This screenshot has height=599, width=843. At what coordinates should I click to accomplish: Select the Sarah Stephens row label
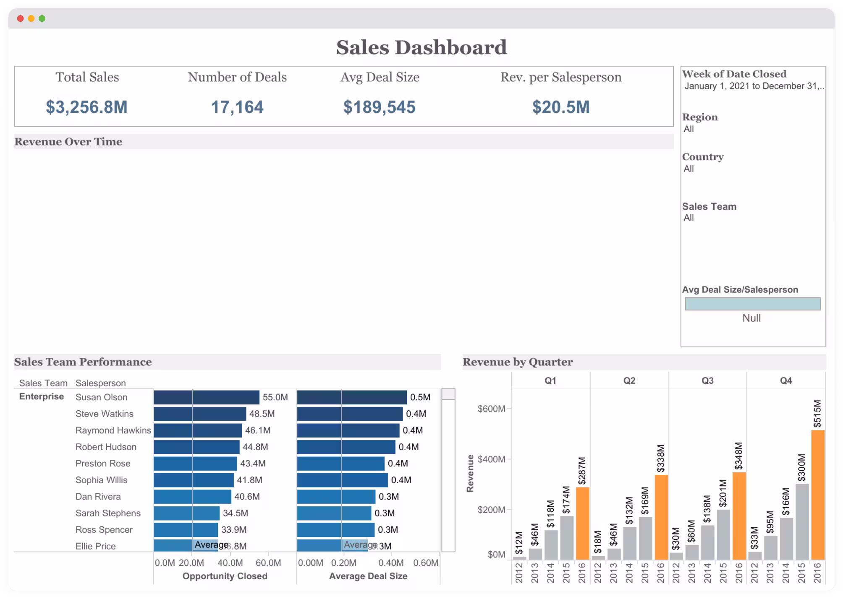click(108, 513)
